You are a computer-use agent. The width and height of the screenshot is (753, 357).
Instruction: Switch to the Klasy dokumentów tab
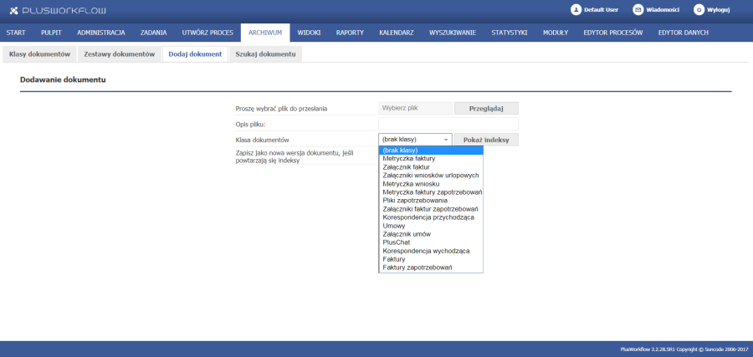pyautogui.click(x=39, y=54)
